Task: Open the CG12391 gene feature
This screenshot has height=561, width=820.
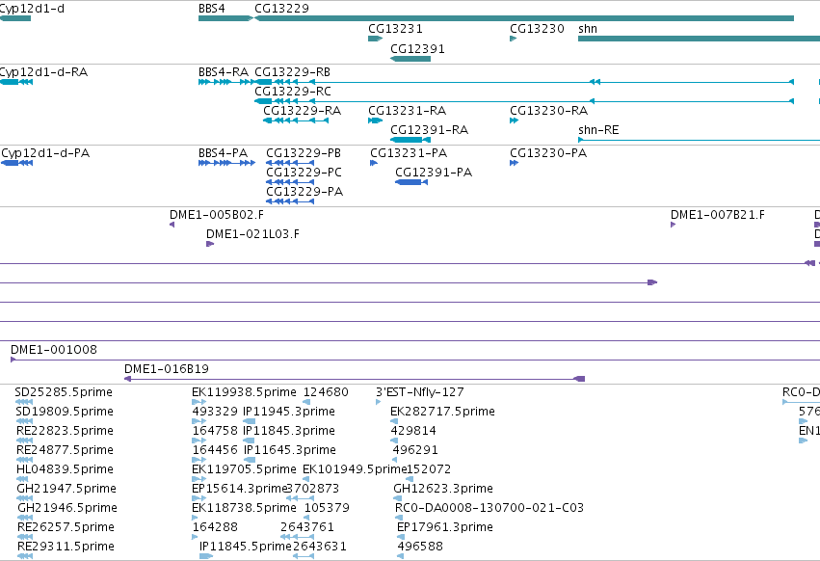Action: pyautogui.click(x=410, y=59)
